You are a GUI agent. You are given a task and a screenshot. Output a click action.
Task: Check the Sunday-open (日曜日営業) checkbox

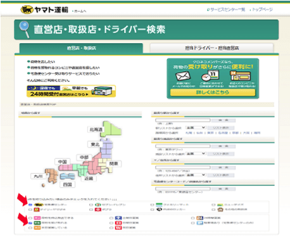111,223
